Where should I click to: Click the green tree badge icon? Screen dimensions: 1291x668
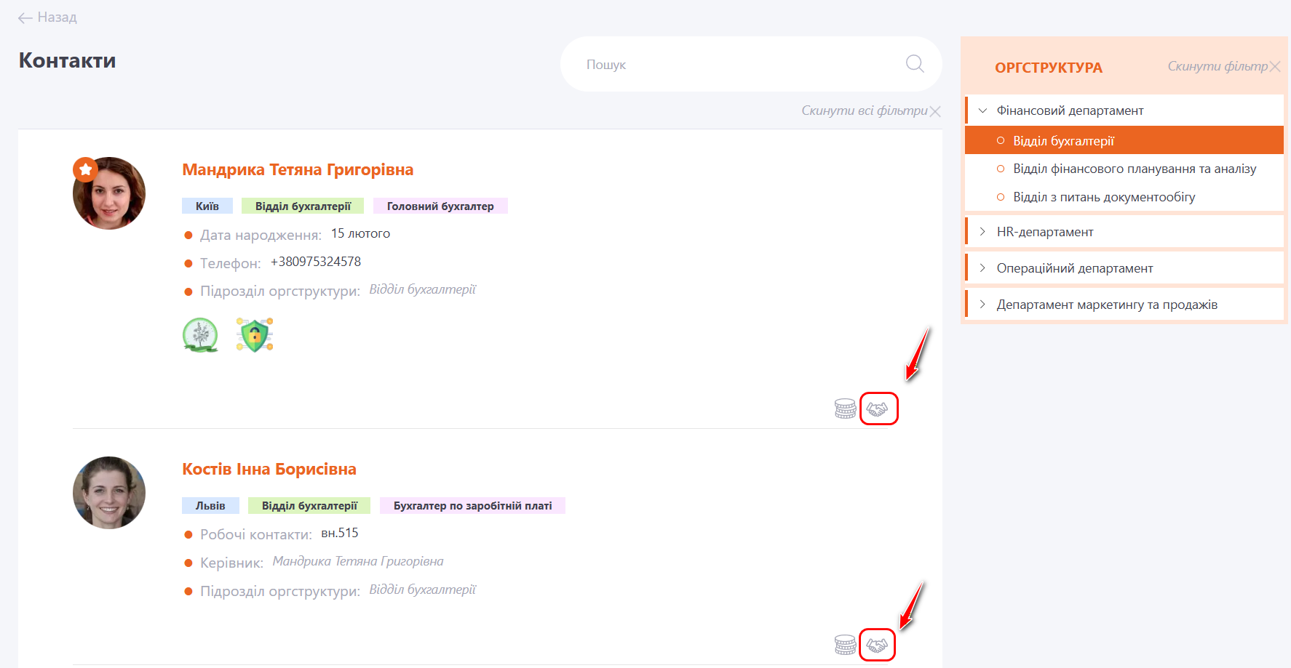(x=200, y=335)
